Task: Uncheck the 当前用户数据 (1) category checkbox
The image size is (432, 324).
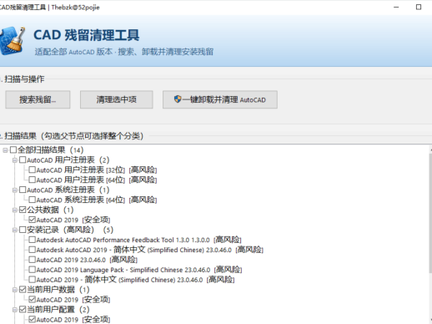Action: point(23,290)
